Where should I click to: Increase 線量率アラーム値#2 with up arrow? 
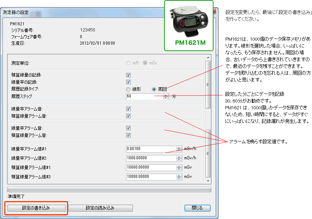[x=179, y=157]
